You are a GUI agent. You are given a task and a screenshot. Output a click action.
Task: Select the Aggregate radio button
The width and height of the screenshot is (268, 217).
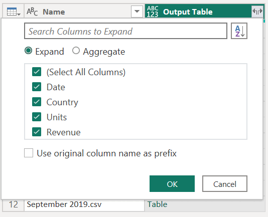[x=76, y=51]
